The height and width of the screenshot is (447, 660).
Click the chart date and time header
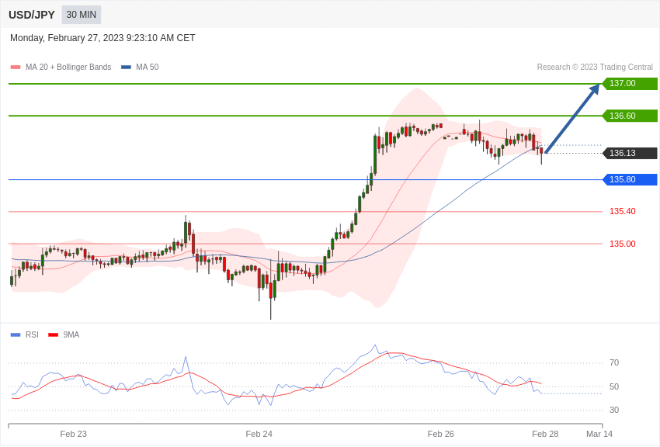102,38
